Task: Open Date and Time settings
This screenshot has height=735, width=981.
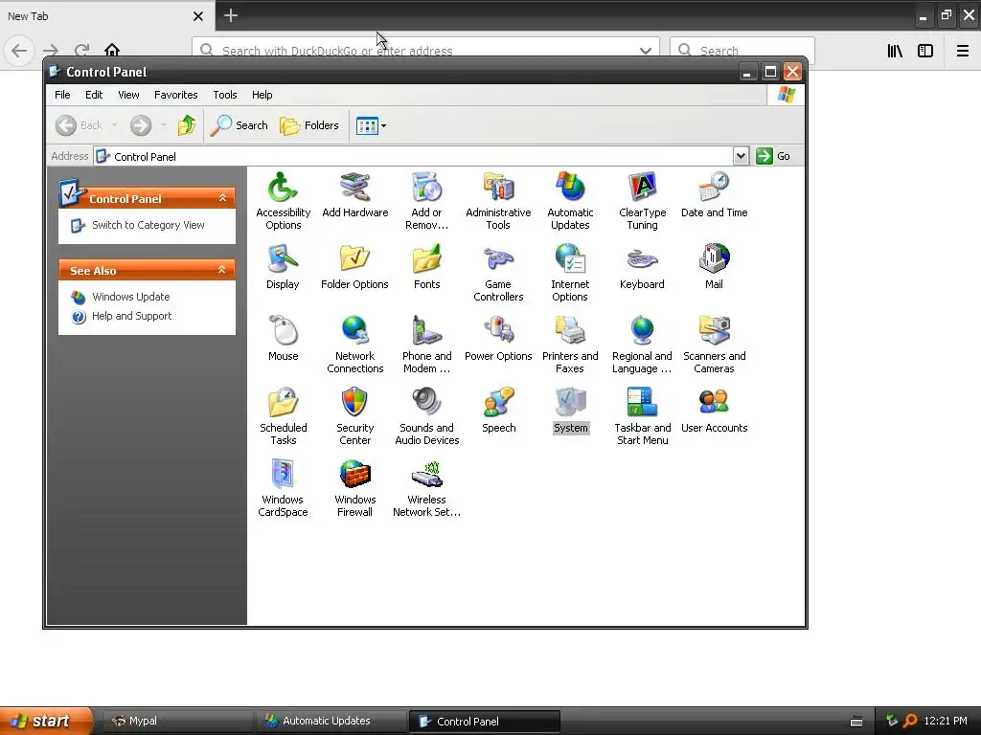Action: pyautogui.click(x=714, y=194)
